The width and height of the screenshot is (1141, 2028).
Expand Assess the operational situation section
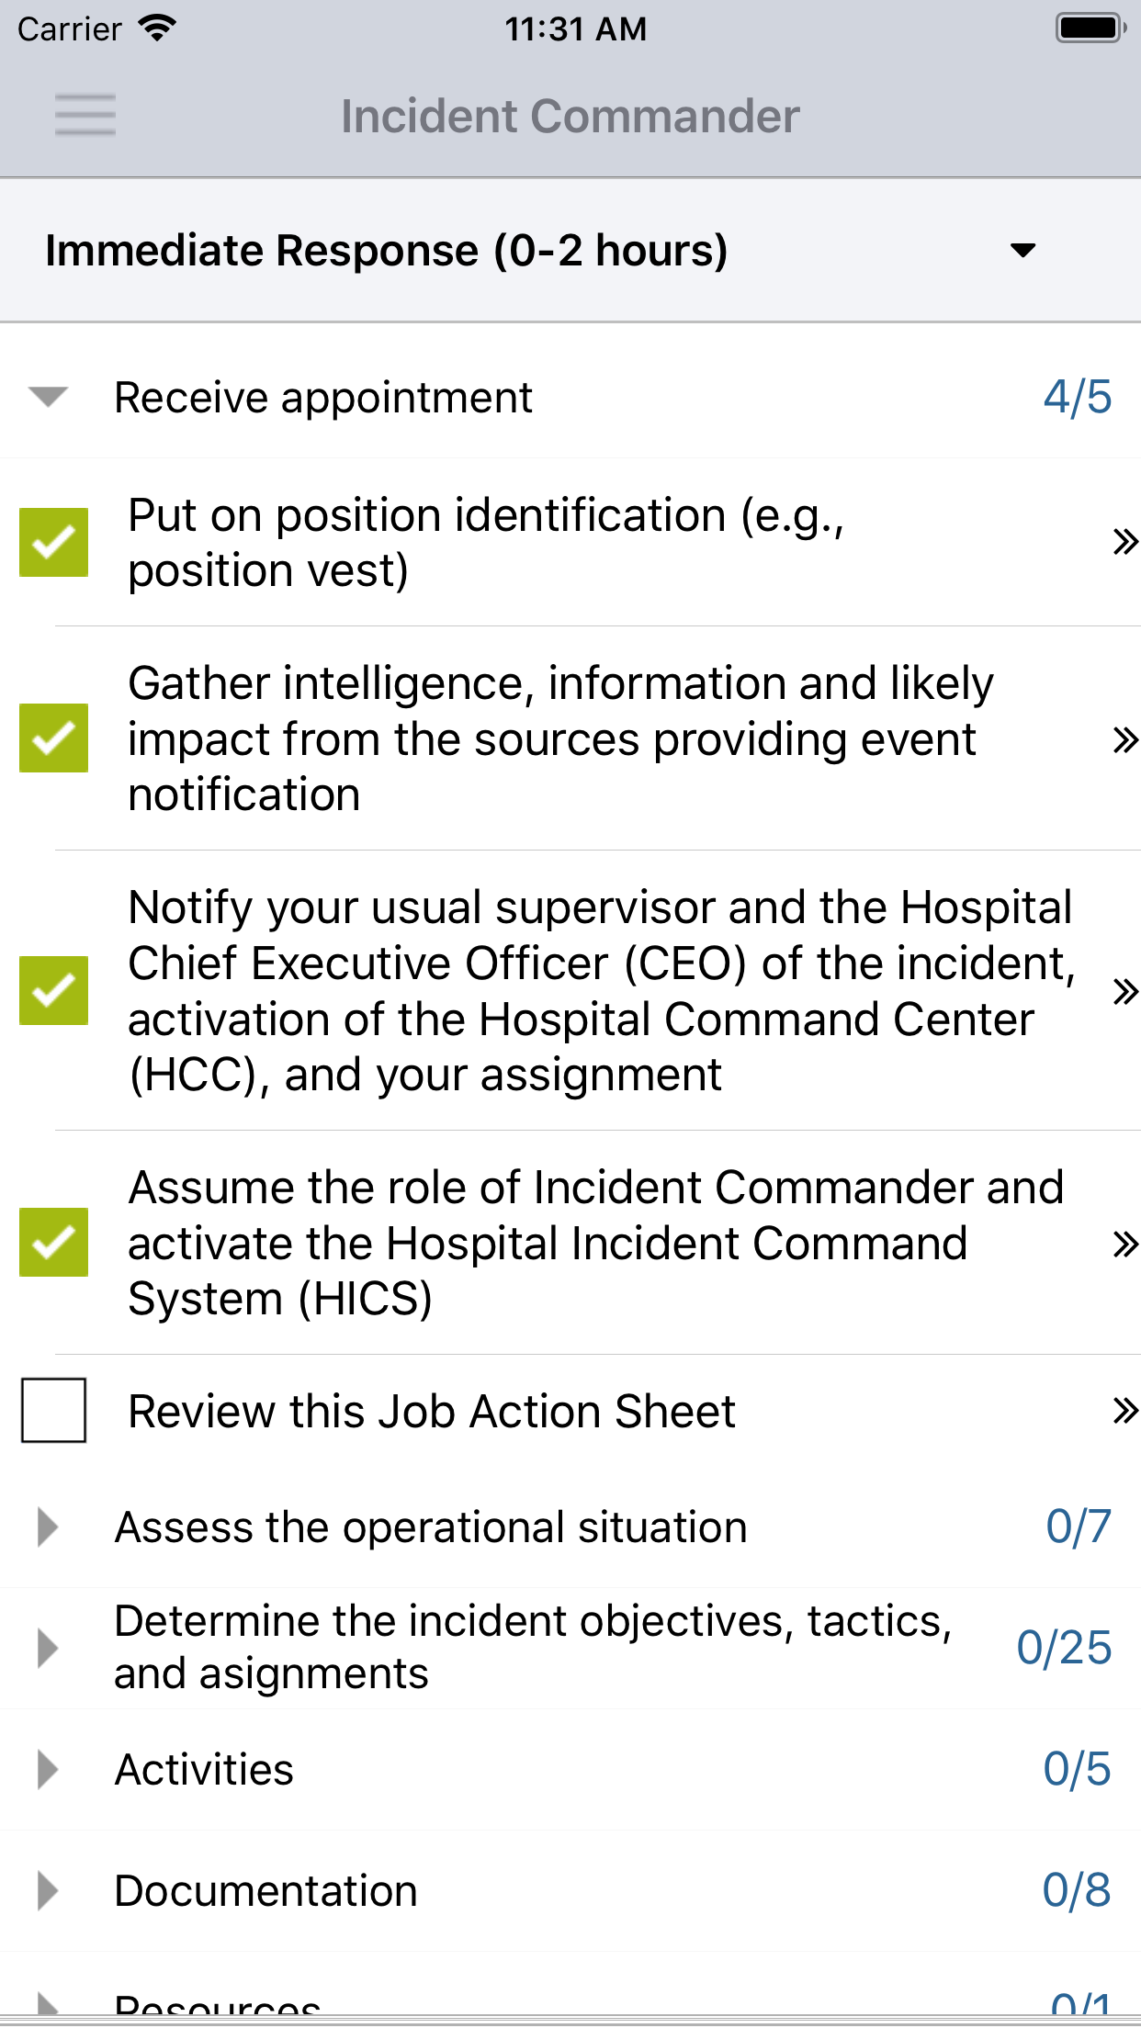48,1527
